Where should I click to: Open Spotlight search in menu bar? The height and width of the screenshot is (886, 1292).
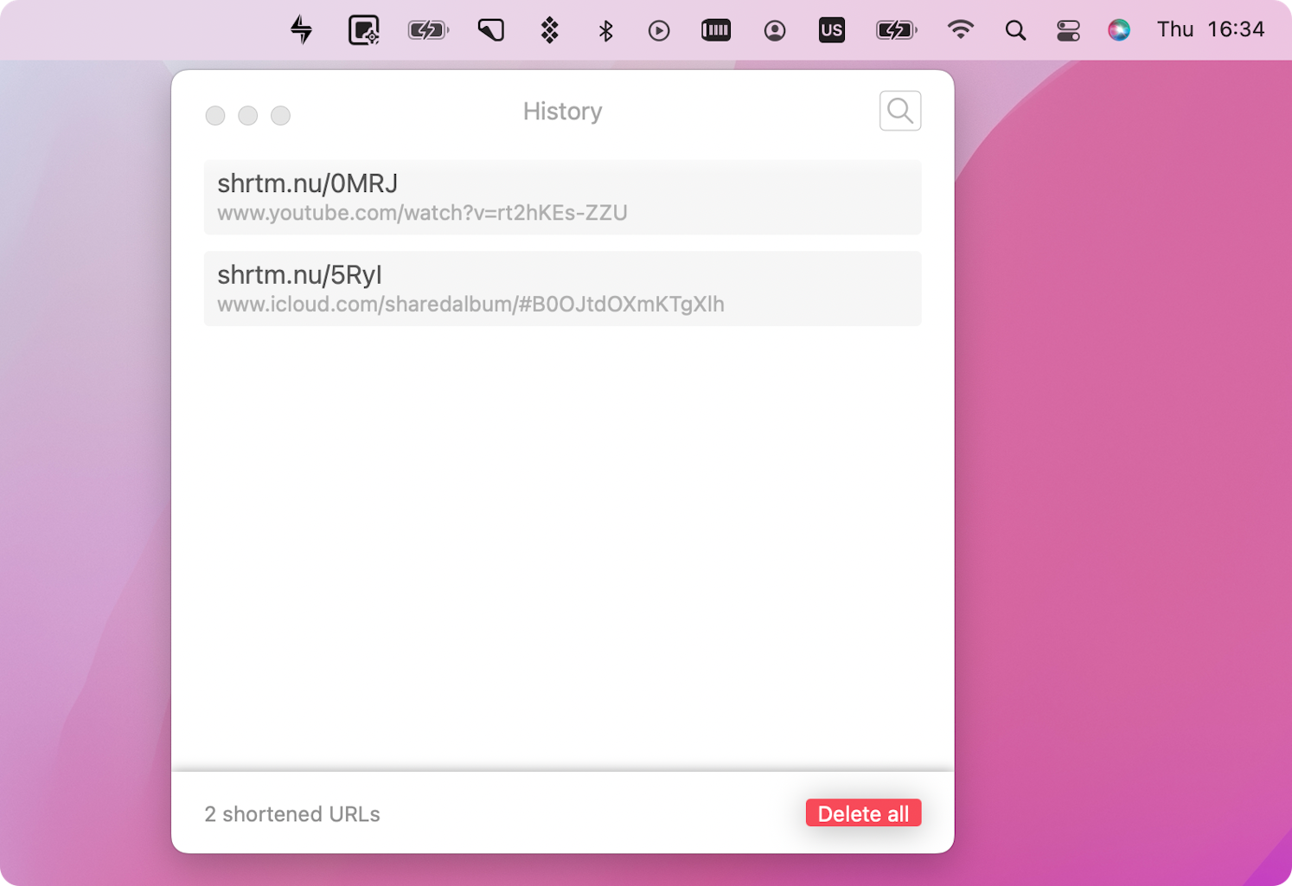1015,31
